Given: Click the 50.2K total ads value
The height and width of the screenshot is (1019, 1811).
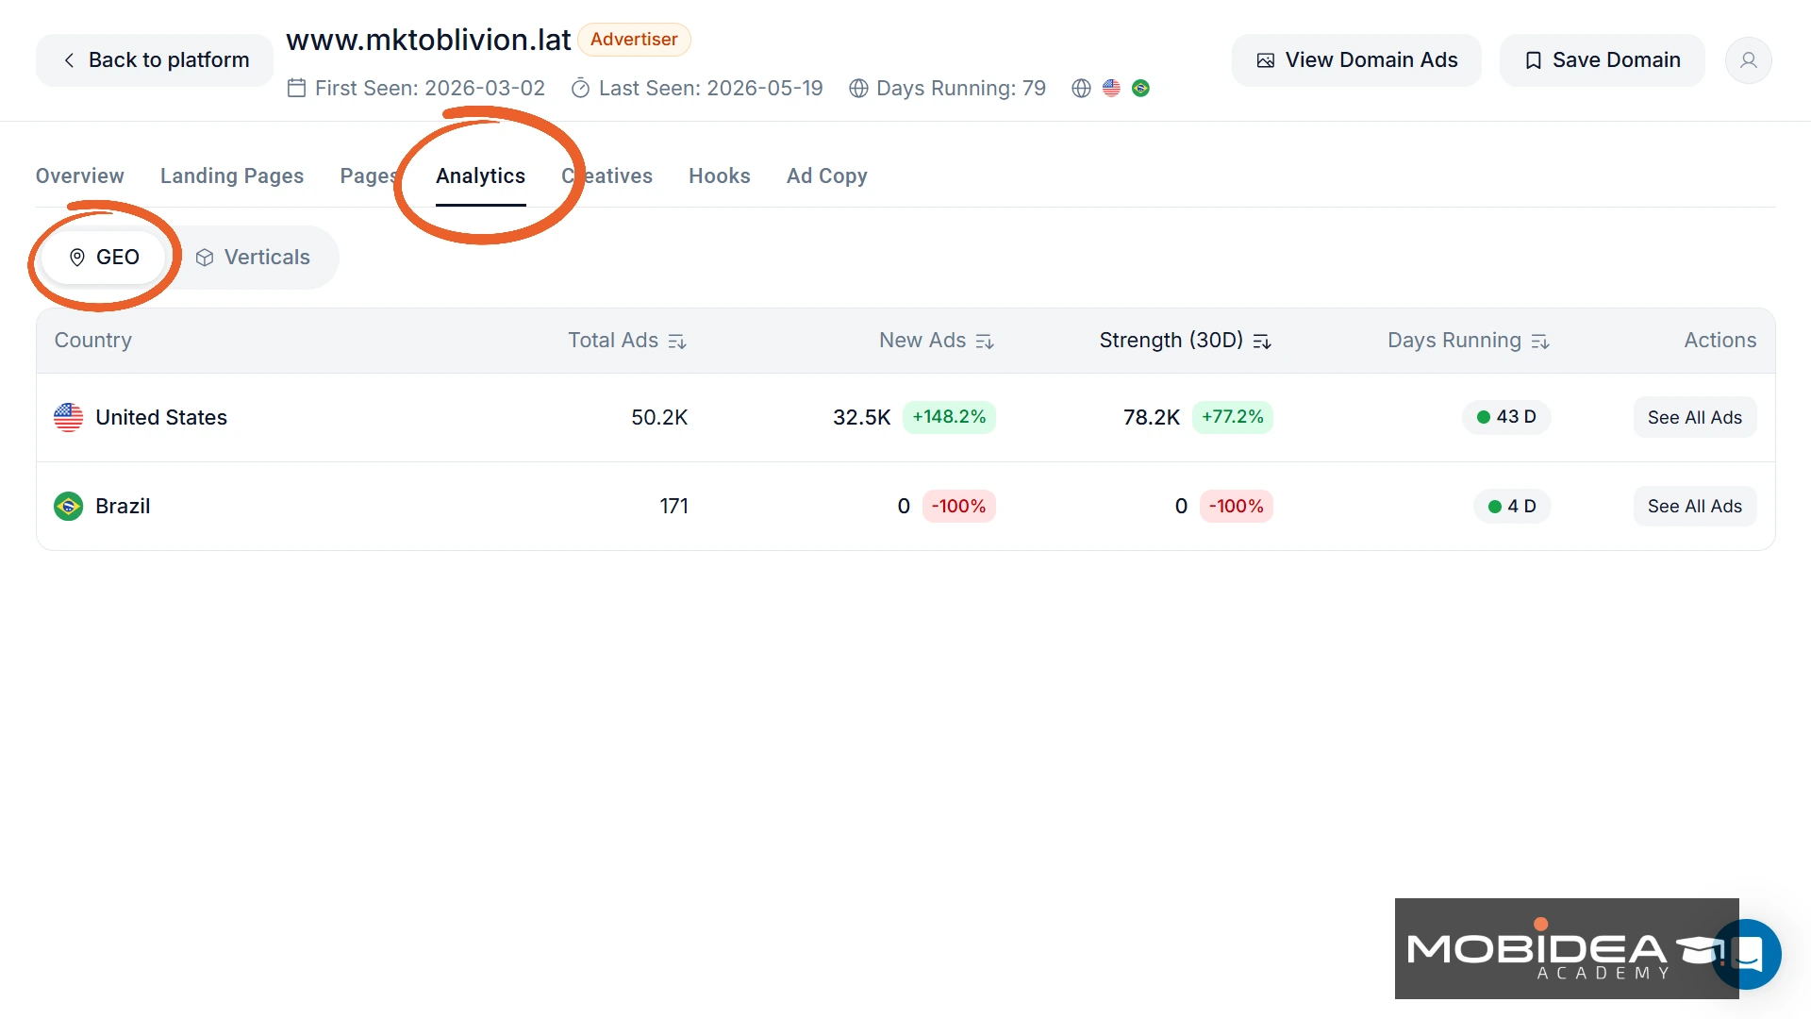Looking at the screenshot, I should 659,417.
